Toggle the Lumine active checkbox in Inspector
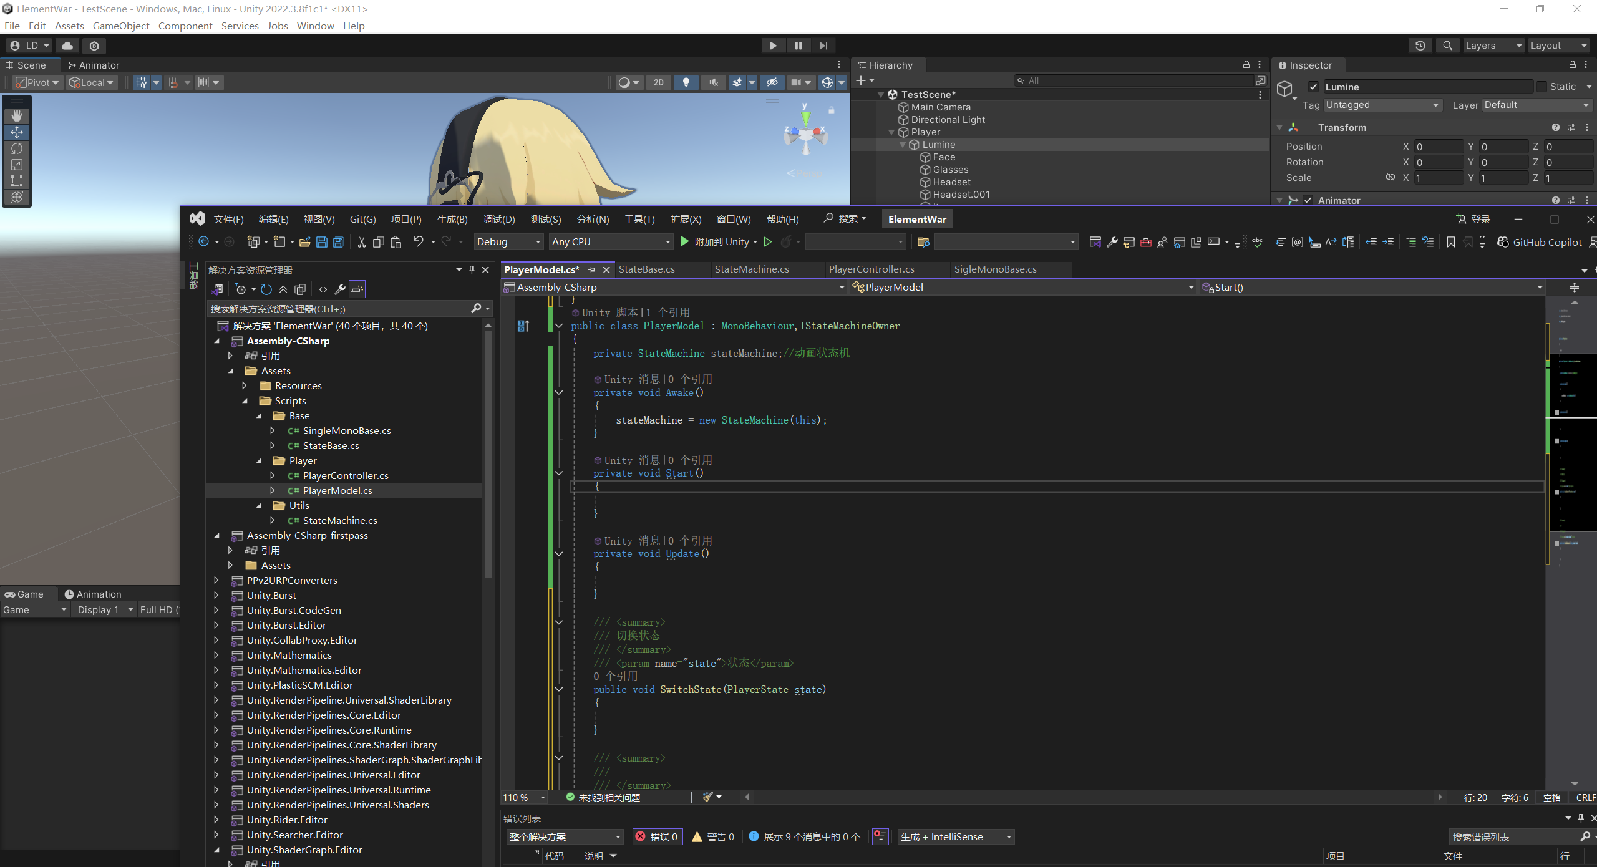 click(x=1313, y=87)
